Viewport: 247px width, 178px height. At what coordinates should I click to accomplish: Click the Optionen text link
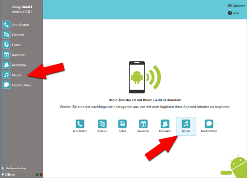click(x=239, y=5)
